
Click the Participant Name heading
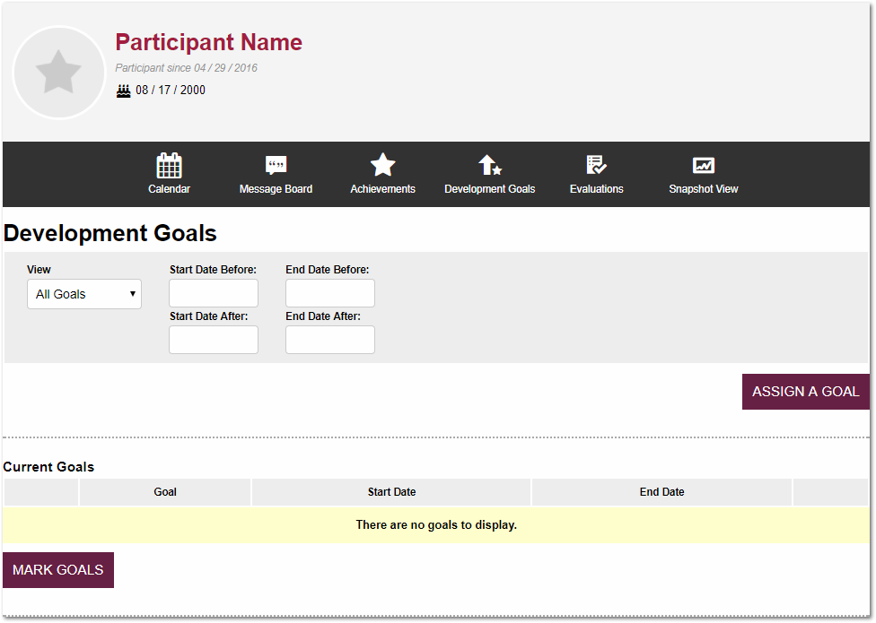(x=208, y=42)
